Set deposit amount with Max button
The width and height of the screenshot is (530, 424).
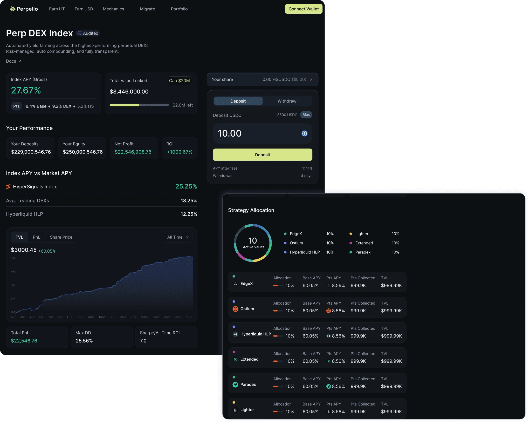[306, 115]
